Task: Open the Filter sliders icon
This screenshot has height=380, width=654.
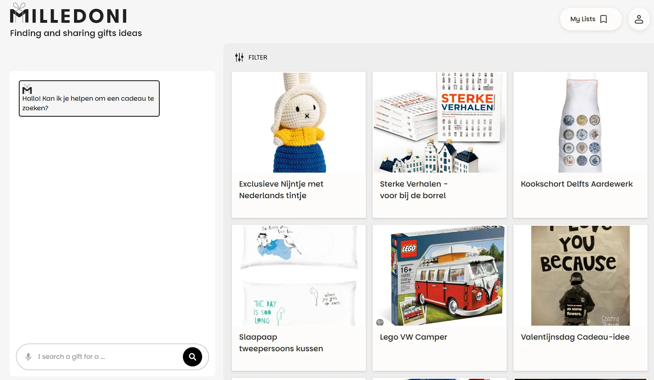Action: [239, 58]
